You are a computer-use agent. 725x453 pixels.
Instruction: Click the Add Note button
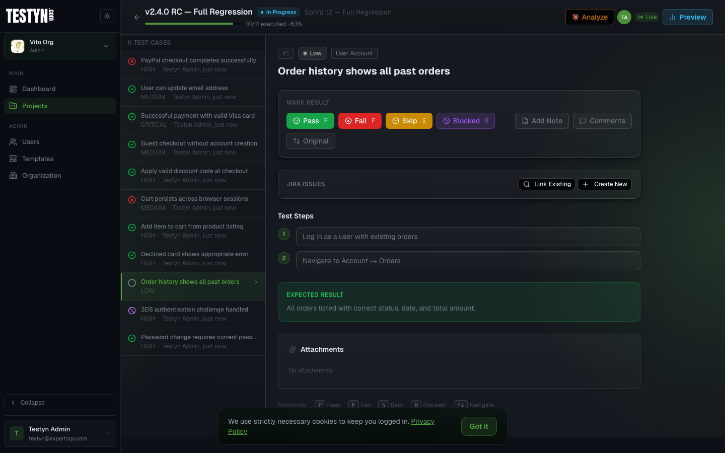click(542, 121)
